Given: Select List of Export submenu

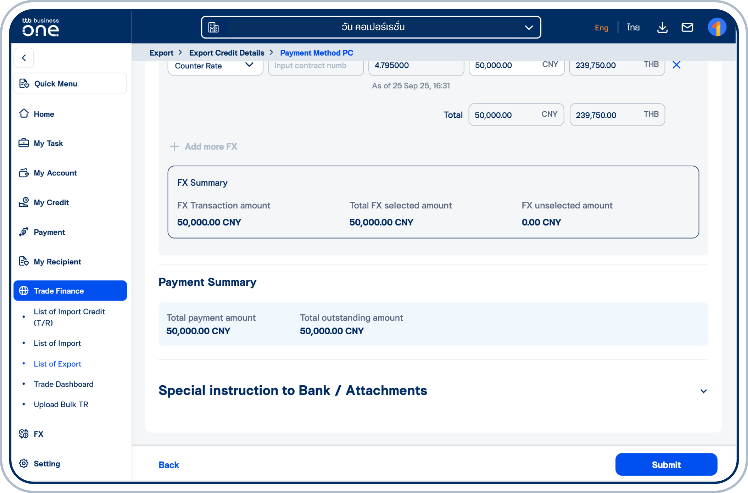Looking at the screenshot, I should tap(57, 364).
